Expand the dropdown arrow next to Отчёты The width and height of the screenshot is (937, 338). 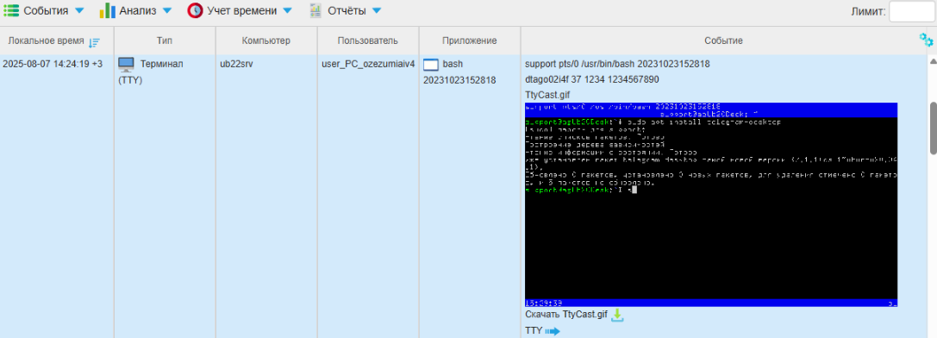point(376,10)
